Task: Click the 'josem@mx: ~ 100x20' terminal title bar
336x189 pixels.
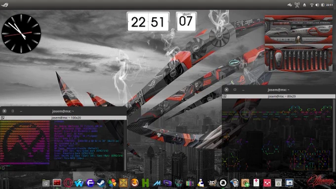Action: click(63, 118)
